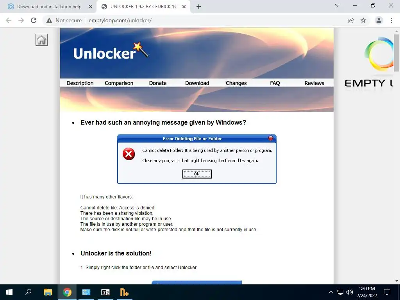Open the Download page link

[x=197, y=83]
